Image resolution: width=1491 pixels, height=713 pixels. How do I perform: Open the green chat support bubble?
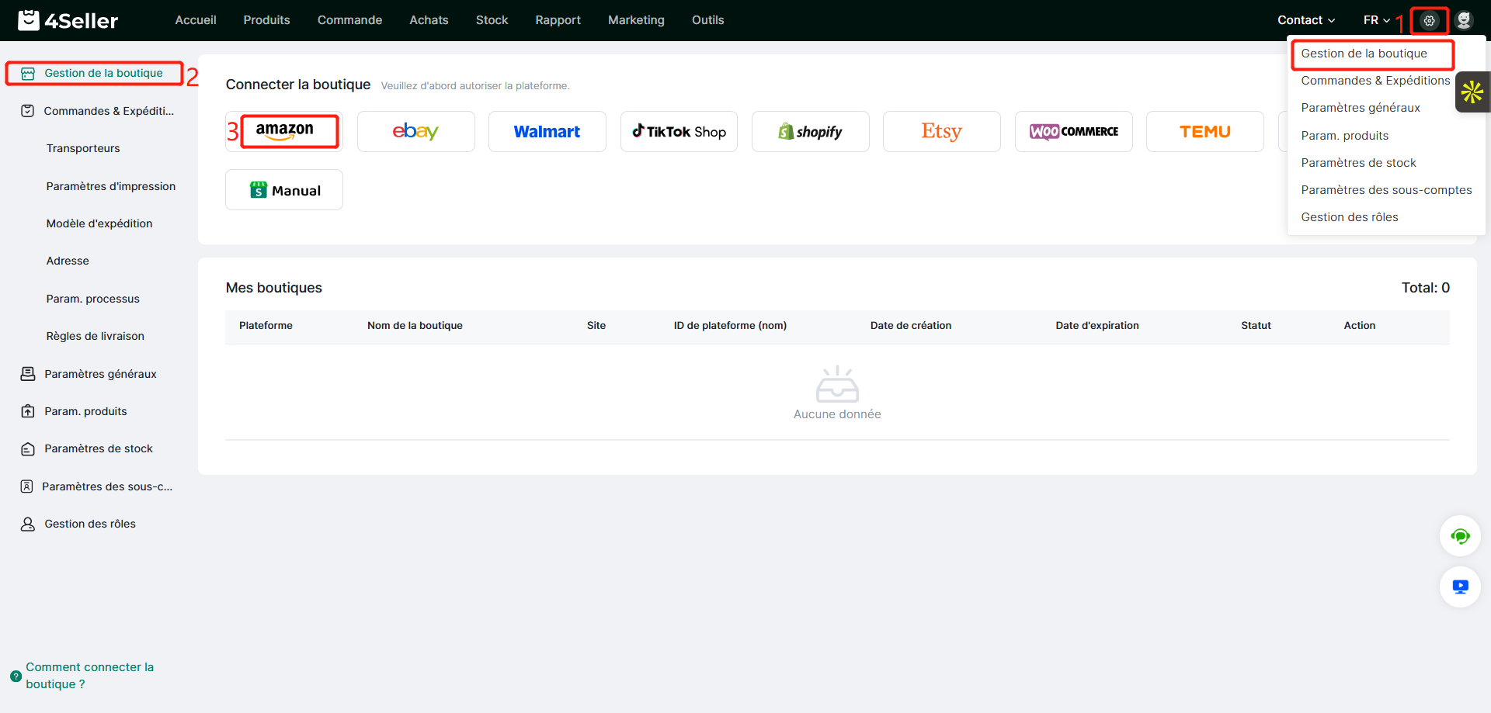tap(1460, 536)
